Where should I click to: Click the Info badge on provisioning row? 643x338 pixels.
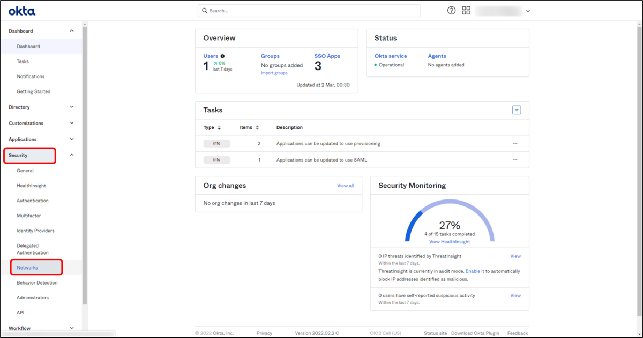[x=216, y=144]
